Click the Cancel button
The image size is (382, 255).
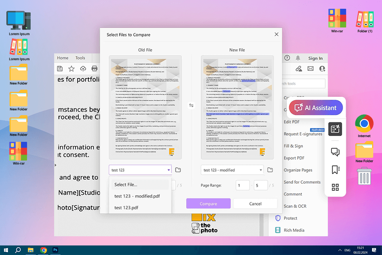(255, 204)
